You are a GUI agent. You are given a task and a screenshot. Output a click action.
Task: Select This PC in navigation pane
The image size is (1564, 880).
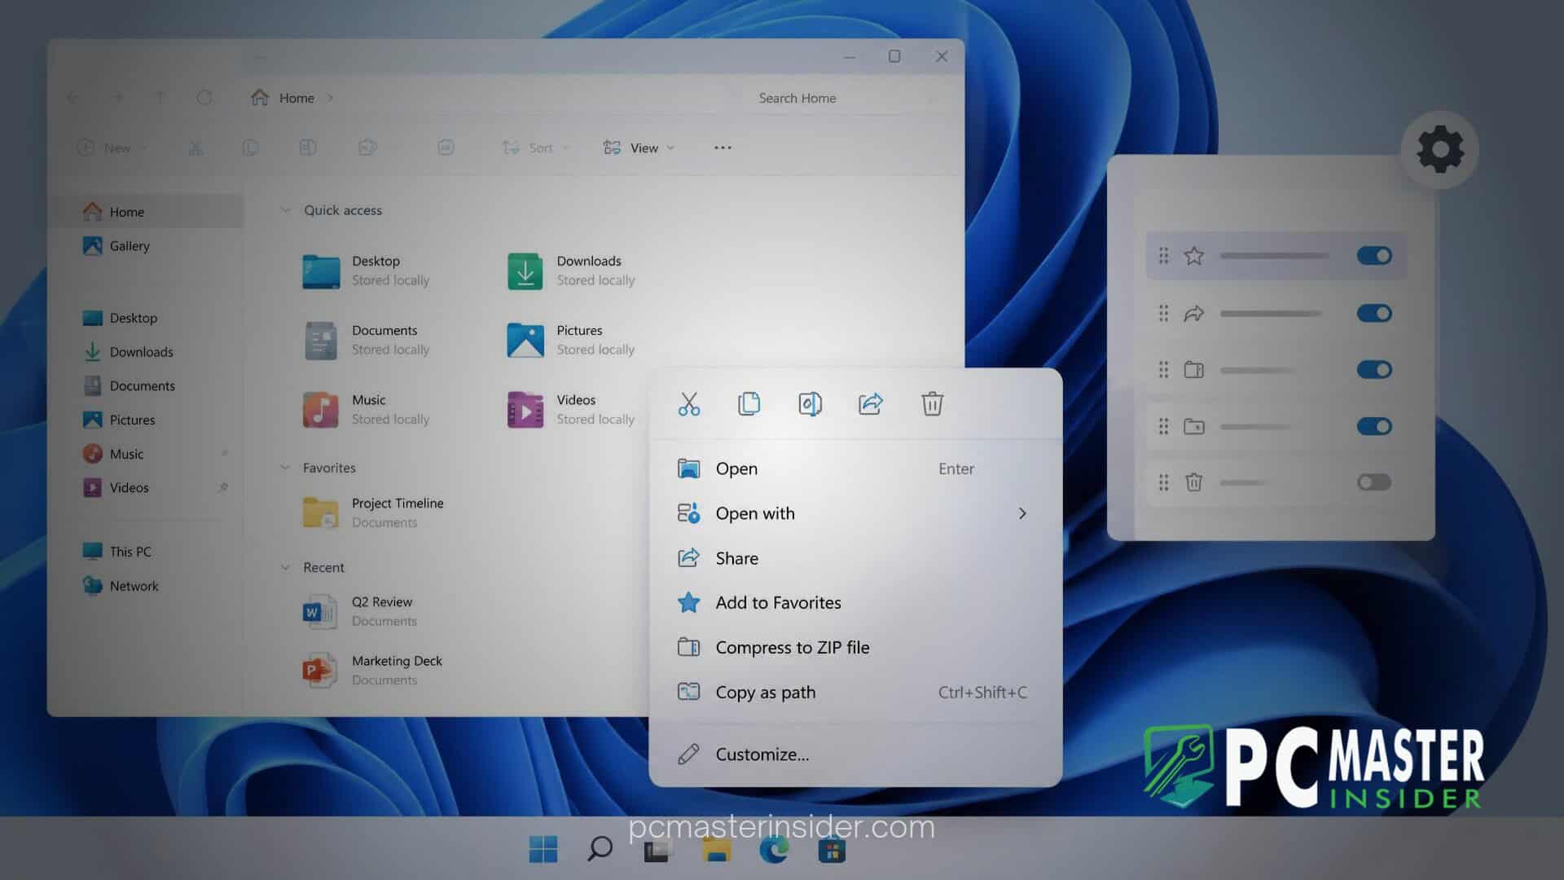pyautogui.click(x=116, y=552)
